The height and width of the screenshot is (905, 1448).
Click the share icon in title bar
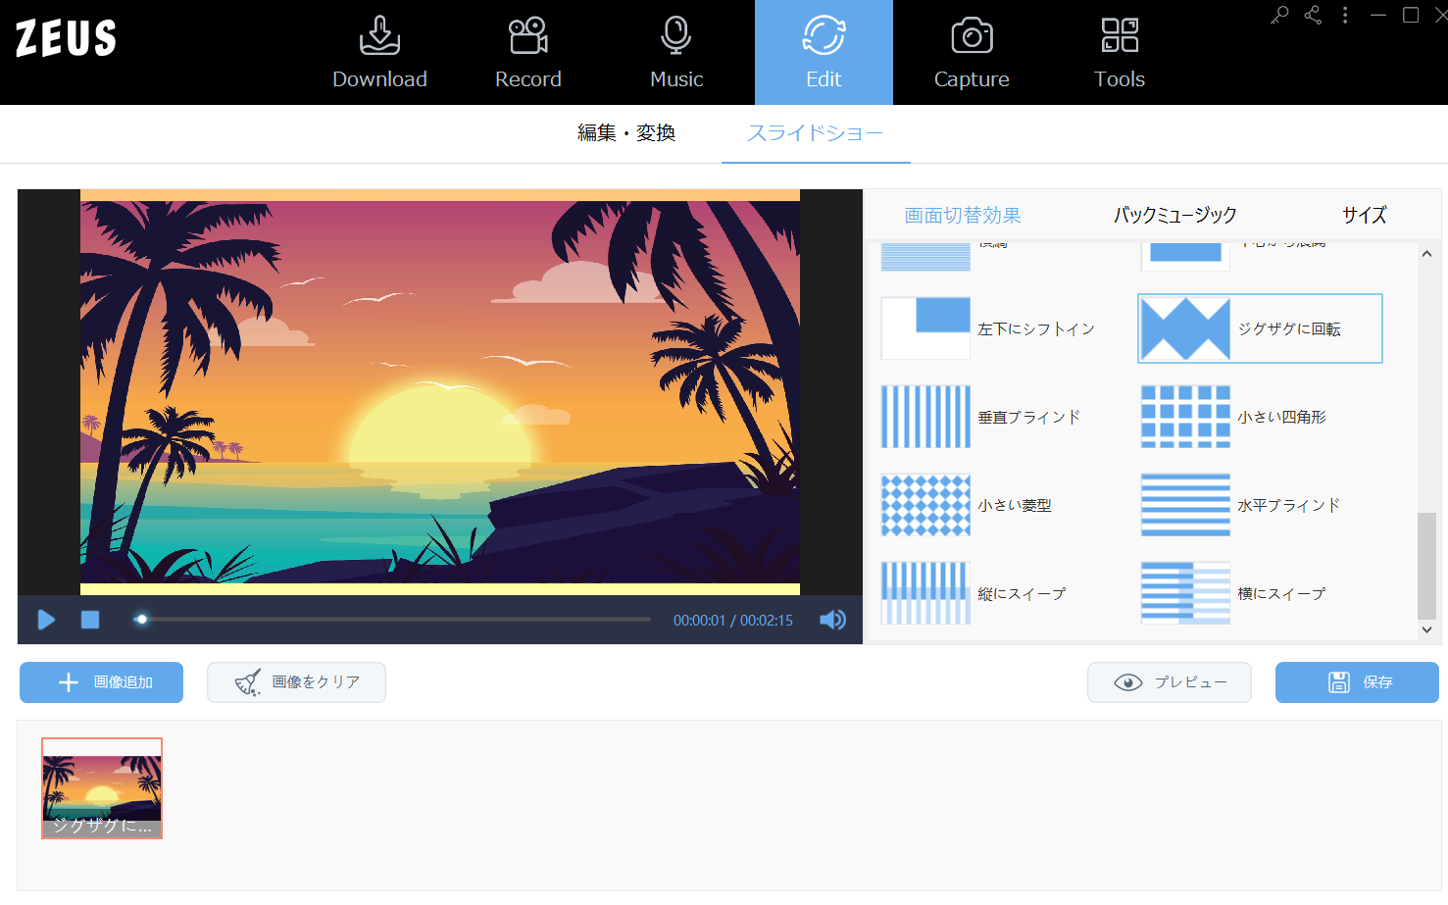[x=1313, y=15]
